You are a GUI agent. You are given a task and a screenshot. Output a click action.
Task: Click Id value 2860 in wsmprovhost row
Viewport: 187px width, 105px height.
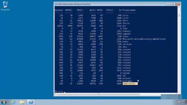click(x=119, y=84)
